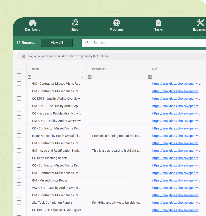Focus the Search field

coord(144,43)
